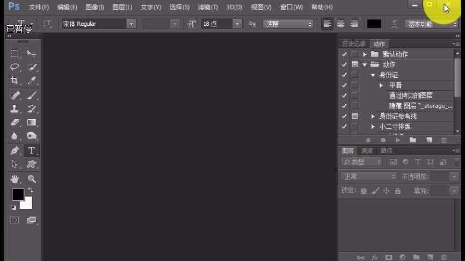The width and height of the screenshot is (465, 261).
Task: Click the delete action trash icon
Action: [444, 140]
